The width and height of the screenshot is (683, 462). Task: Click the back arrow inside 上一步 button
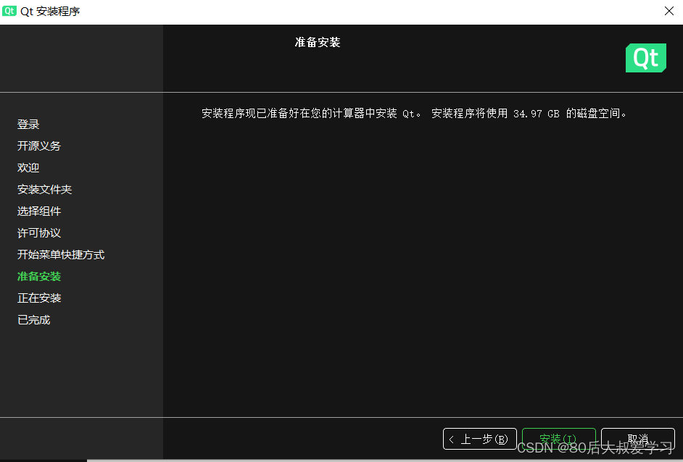(453, 438)
